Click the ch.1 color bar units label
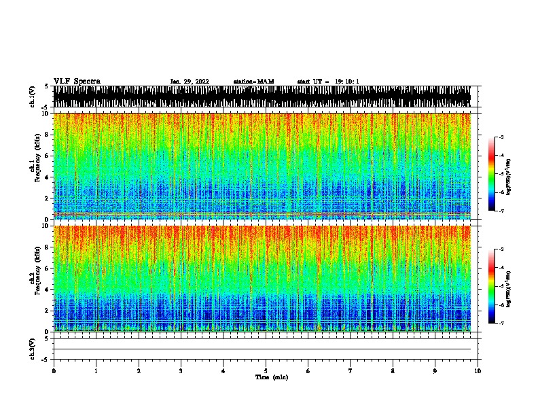Screen dimensions: 538x416 pos(509,177)
